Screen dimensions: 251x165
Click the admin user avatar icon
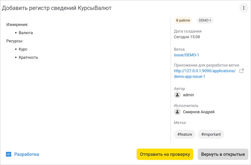177,95
